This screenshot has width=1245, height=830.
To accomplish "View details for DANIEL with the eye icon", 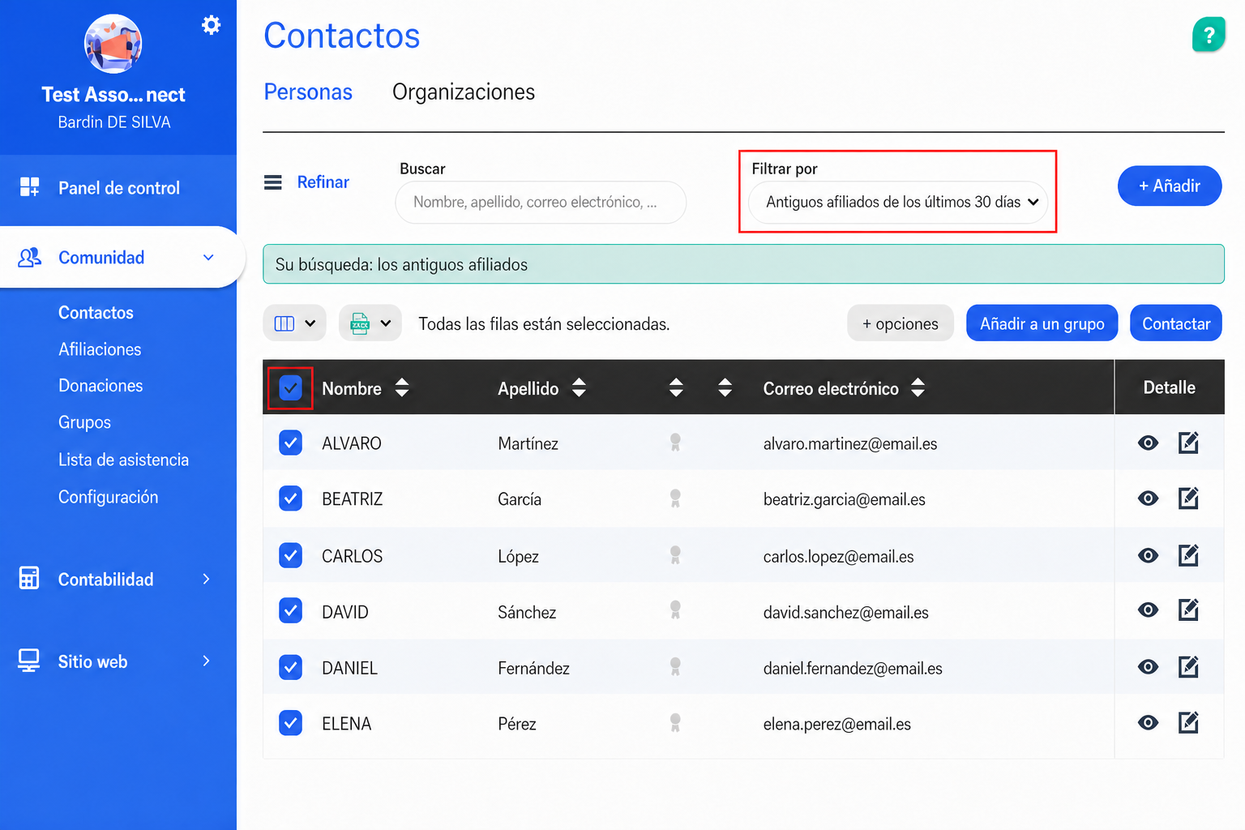I will click(1148, 666).
